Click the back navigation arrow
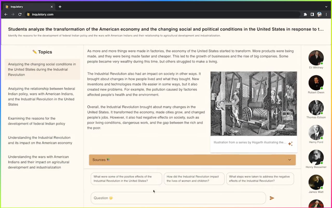This screenshot has width=332, height=208. pyautogui.click(x=6, y=14)
